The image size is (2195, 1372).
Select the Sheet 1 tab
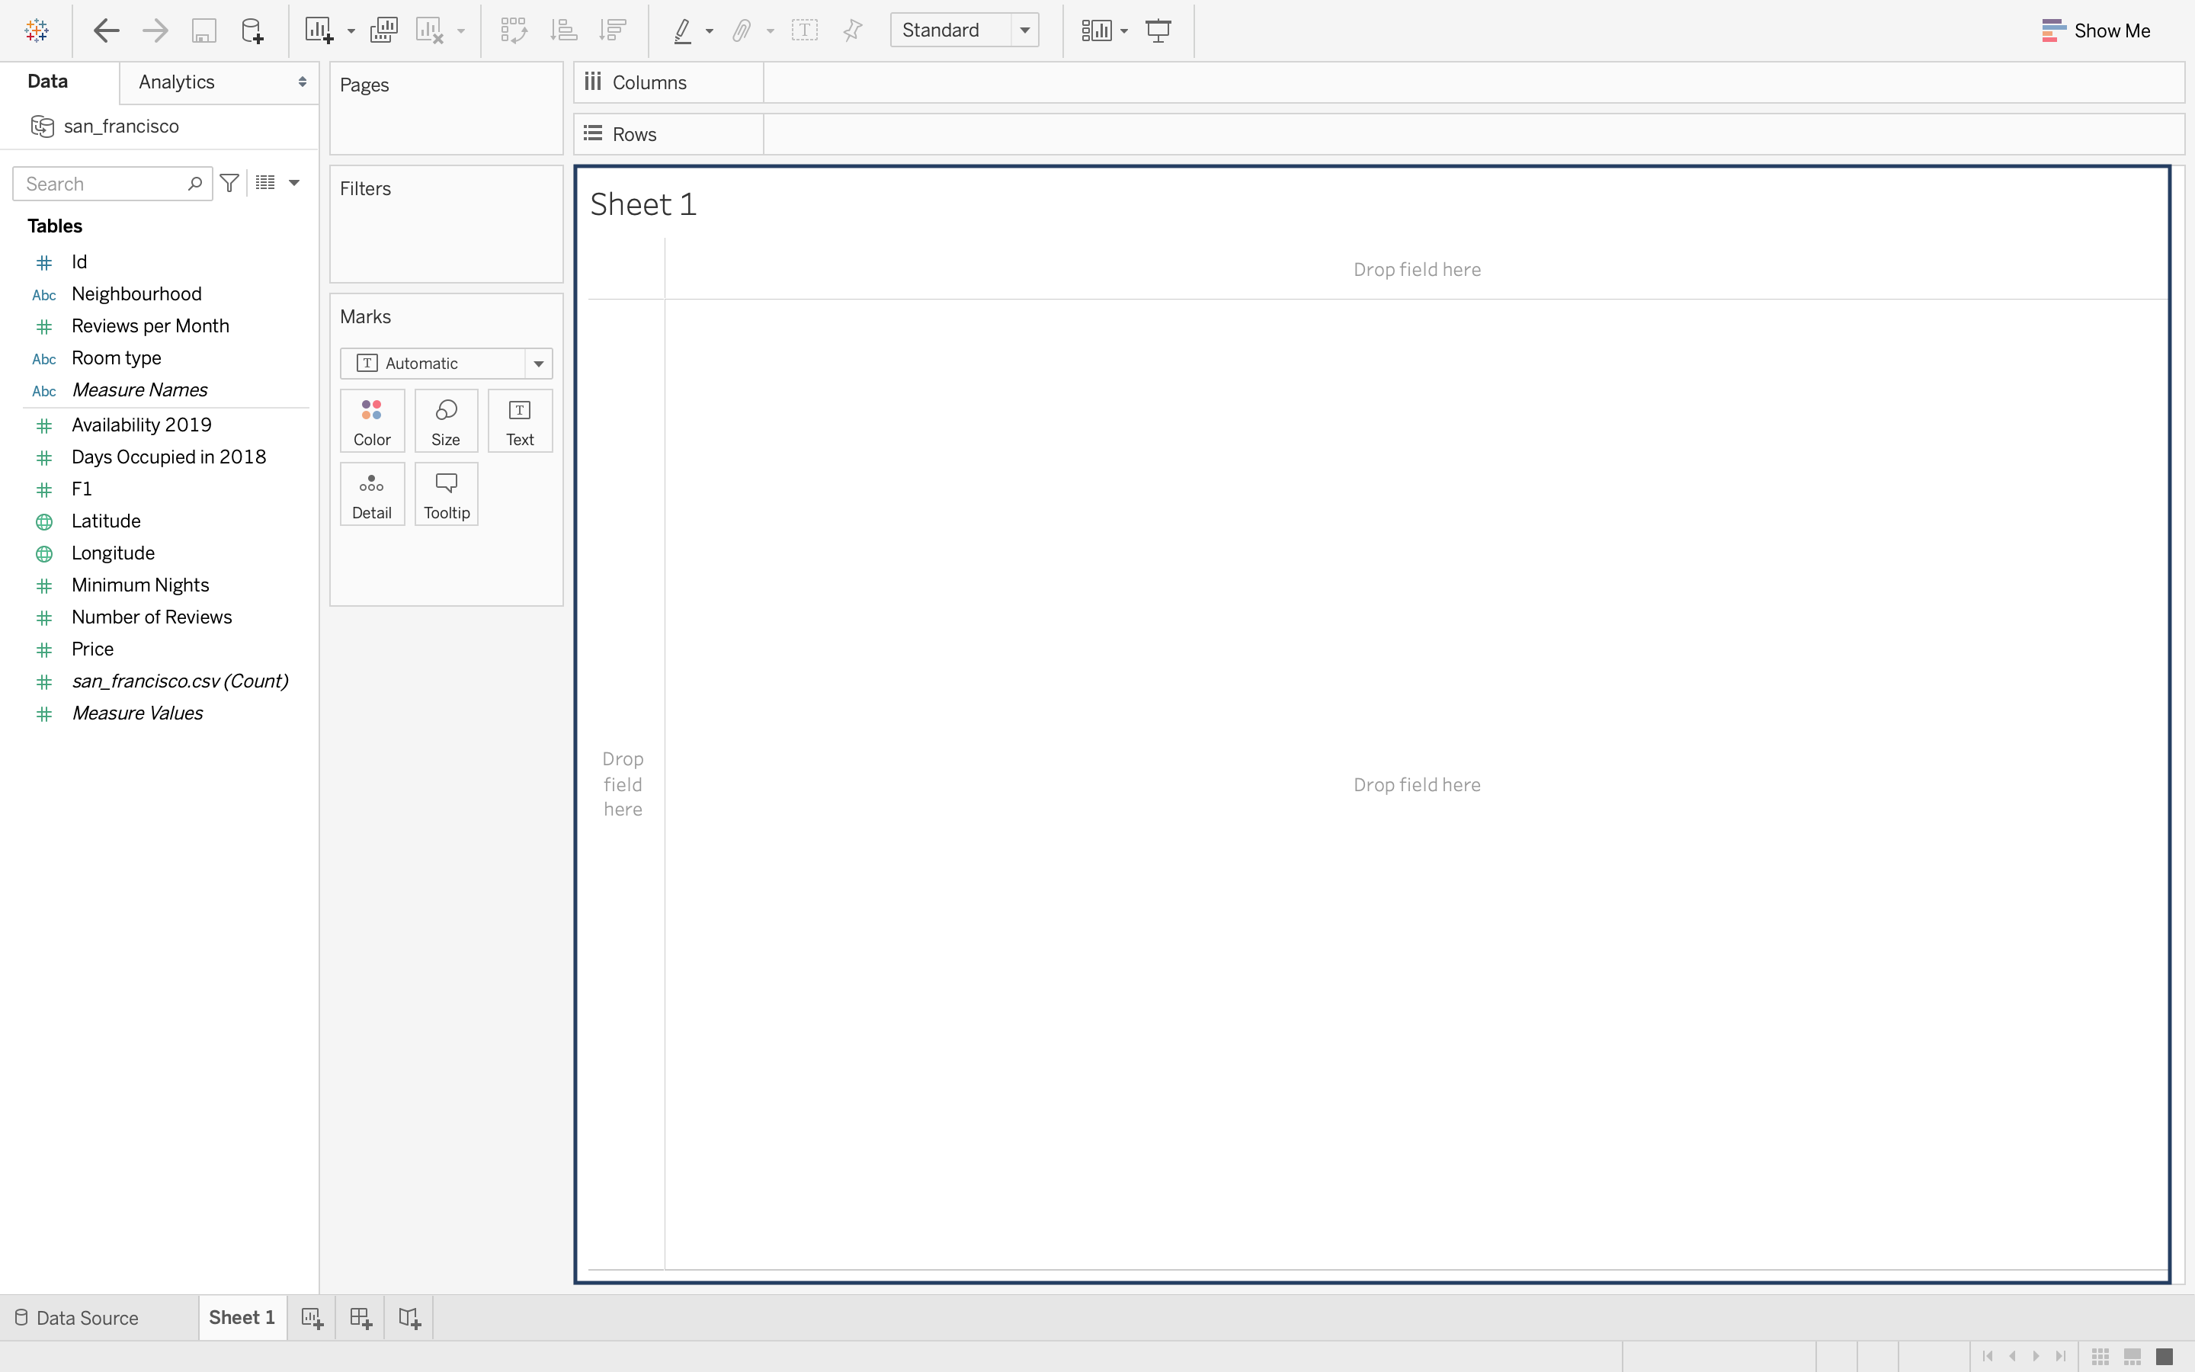click(242, 1318)
